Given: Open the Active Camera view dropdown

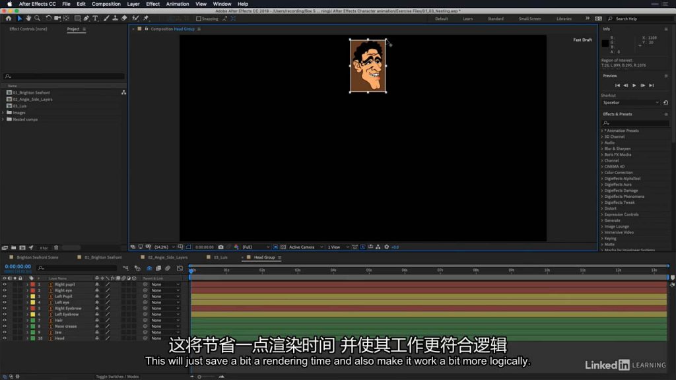Looking at the screenshot, I should [x=306, y=247].
